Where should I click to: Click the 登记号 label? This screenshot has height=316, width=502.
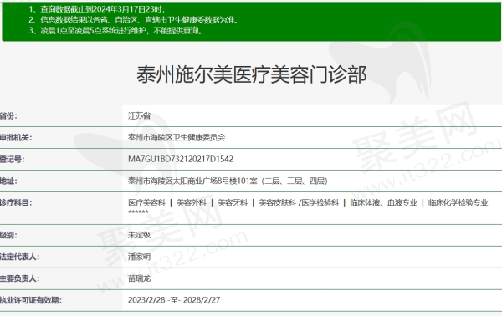pos(12,160)
